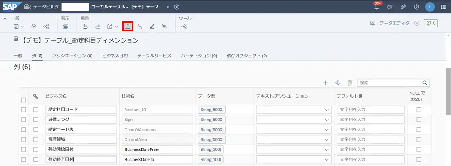Open text/association dropdown for Account_ID row

326,110
